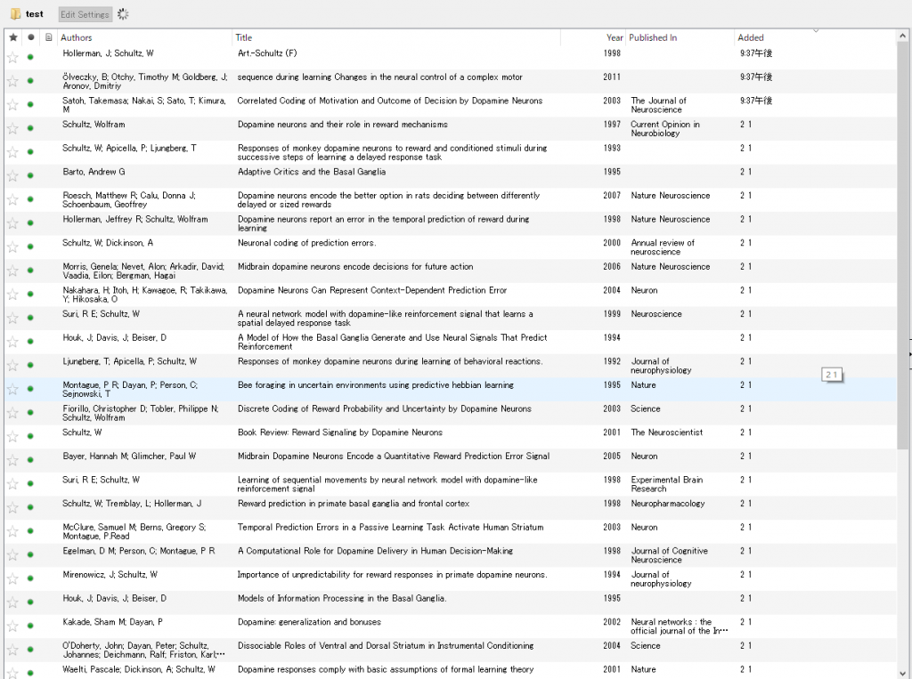The width and height of the screenshot is (912, 679).
Task: Favorite the Barto 'Adaptive Critics' paper
Action: (12, 175)
